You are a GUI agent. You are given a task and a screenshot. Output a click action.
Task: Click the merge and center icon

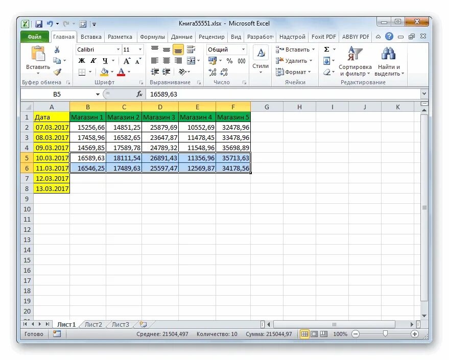pos(191,61)
